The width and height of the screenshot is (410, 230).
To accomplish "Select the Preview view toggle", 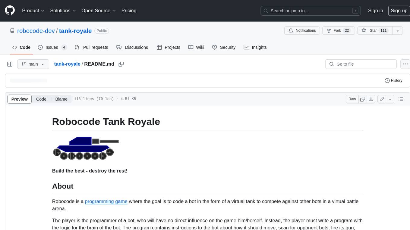I will (20, 99).
